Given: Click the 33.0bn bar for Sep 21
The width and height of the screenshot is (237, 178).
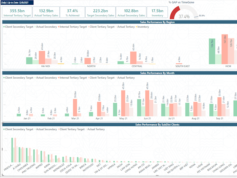Looking at the screenshot, I should (219, 107).
